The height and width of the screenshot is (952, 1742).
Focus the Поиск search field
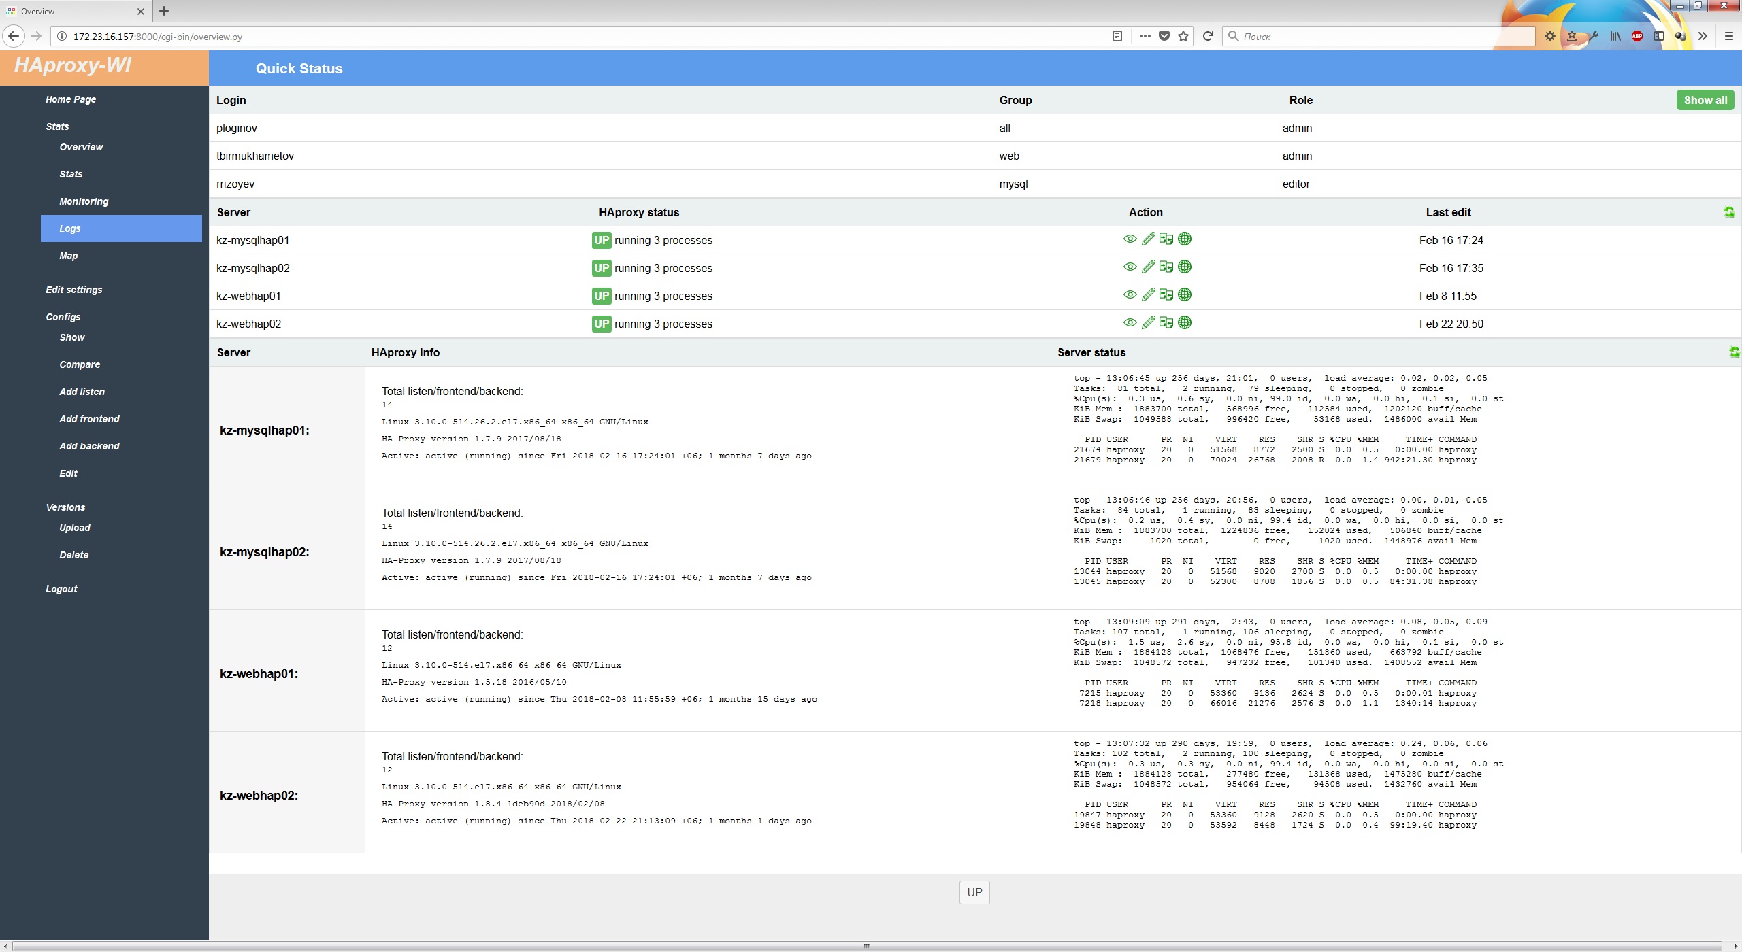tap(1379, 36)
